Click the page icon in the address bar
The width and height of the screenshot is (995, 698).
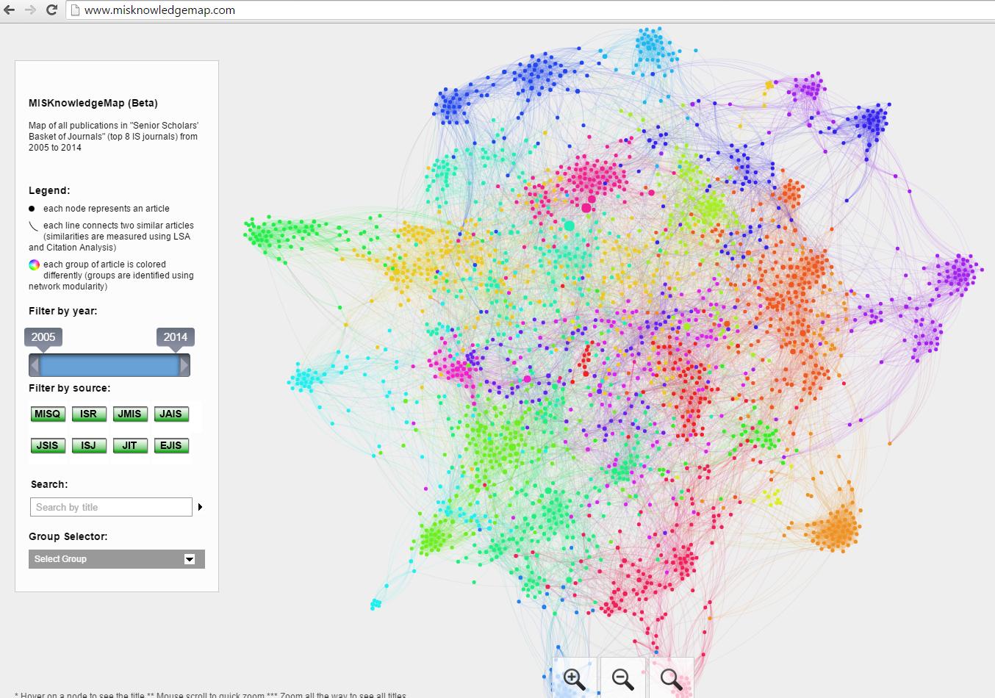point(74,10)
